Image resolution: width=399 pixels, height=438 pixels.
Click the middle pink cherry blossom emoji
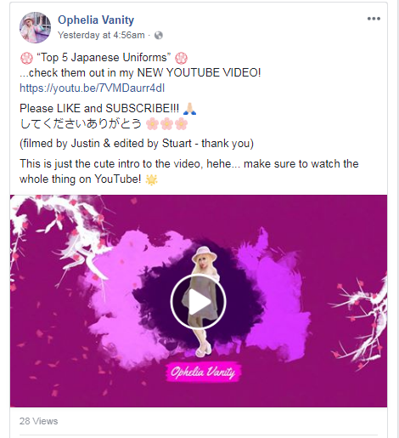[166, 124]
